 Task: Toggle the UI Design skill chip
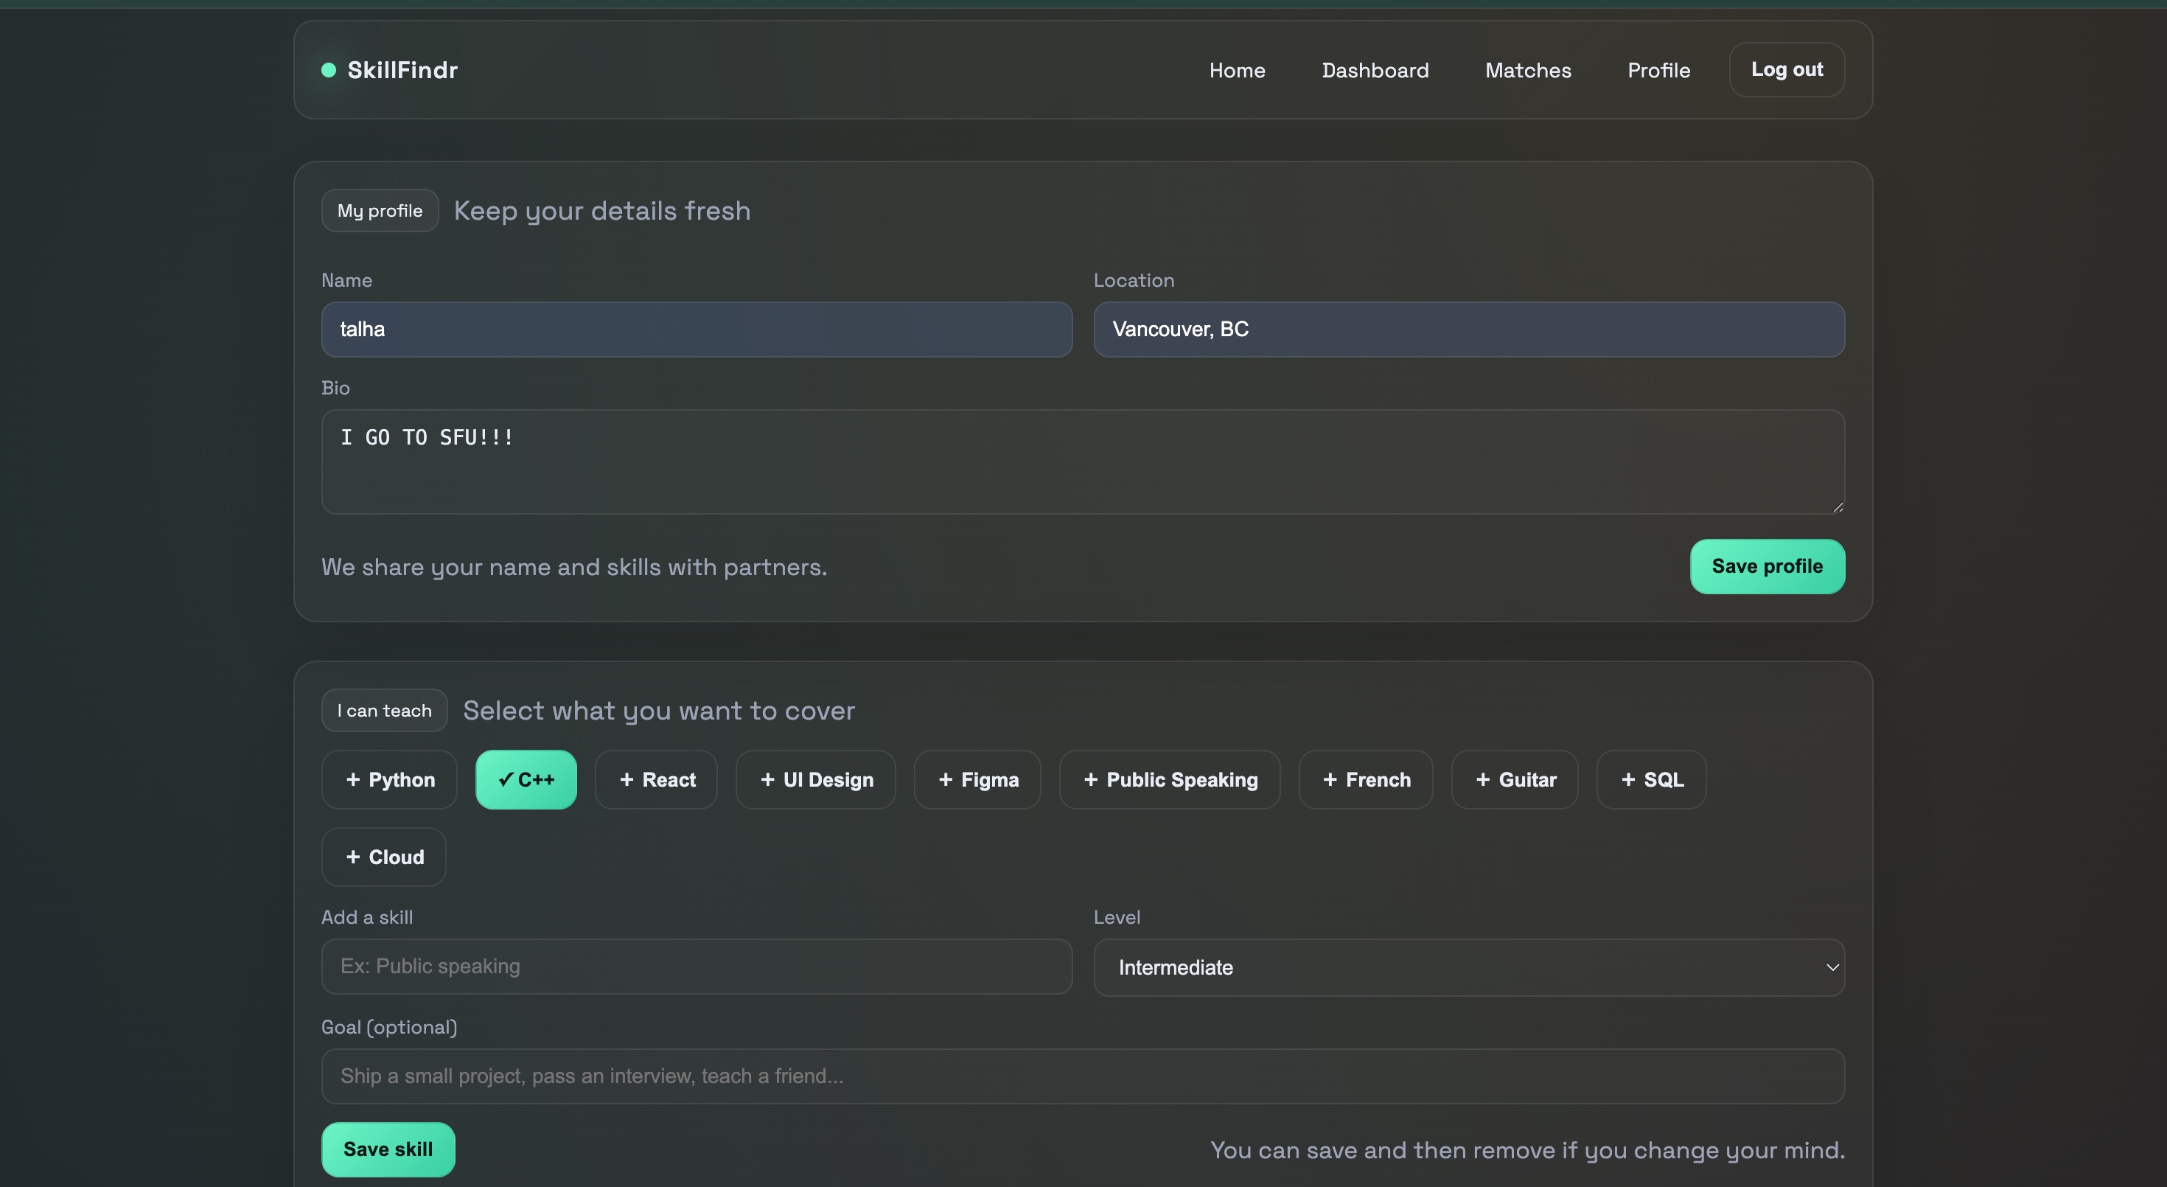(x=815, y=780)
